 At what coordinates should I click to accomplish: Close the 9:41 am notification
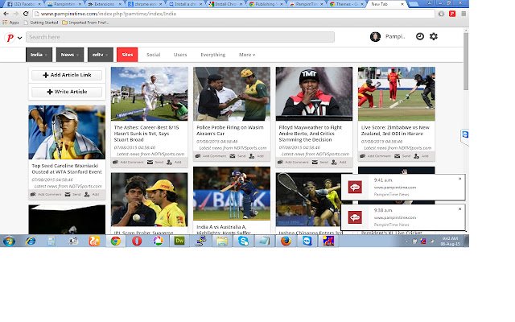(x=459, y=179)
